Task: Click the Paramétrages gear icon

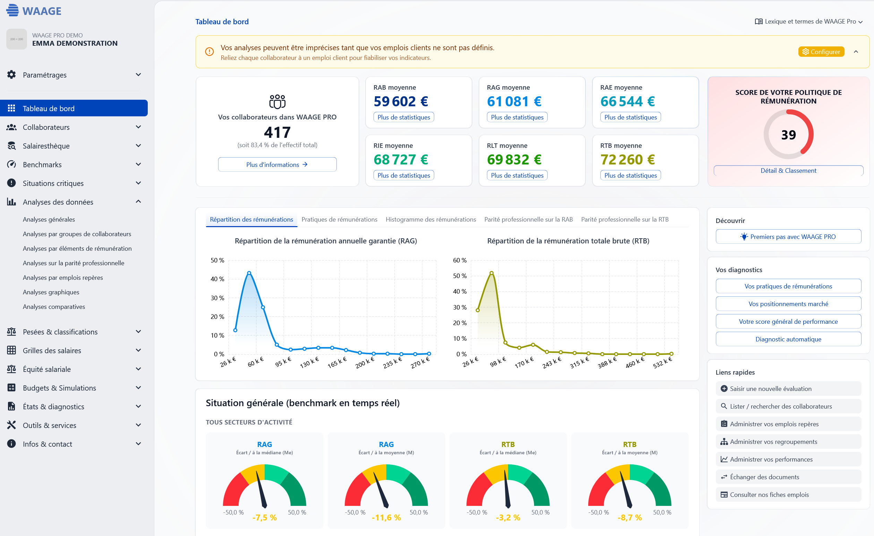Action: coord(11,74)
